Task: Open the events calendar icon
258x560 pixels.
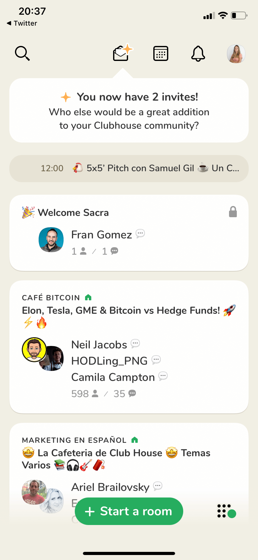Action: pyautogui.click(x=161, y=53)
